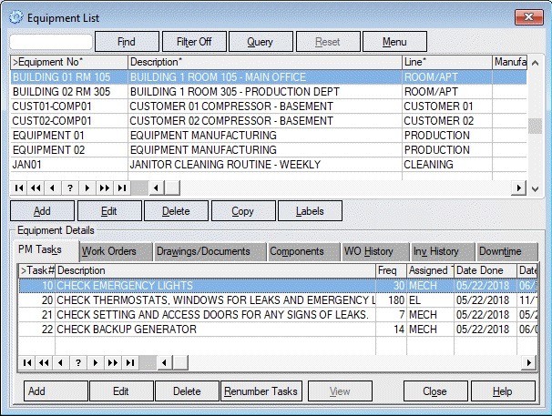
Task: Jump forward a page in equipment grid navigator
Action: point(105,188)
